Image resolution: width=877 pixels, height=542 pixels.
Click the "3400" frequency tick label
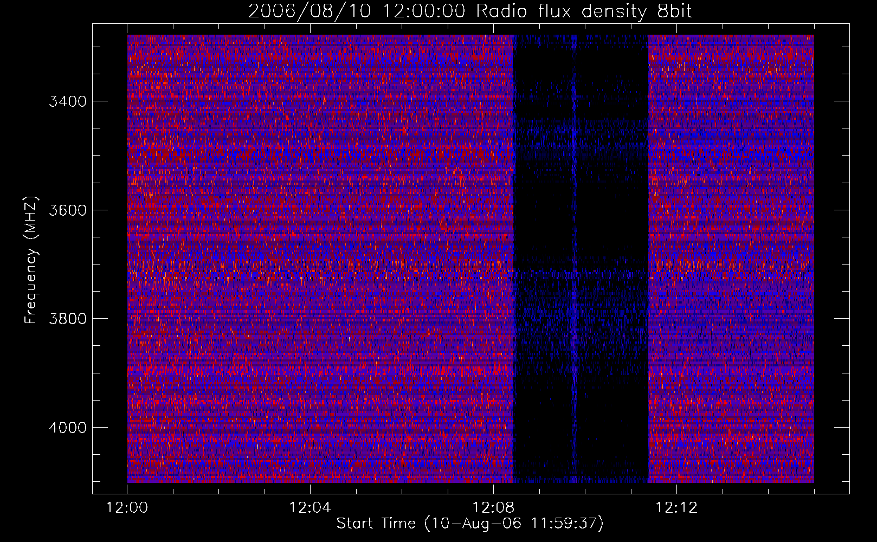pos(68,101)
